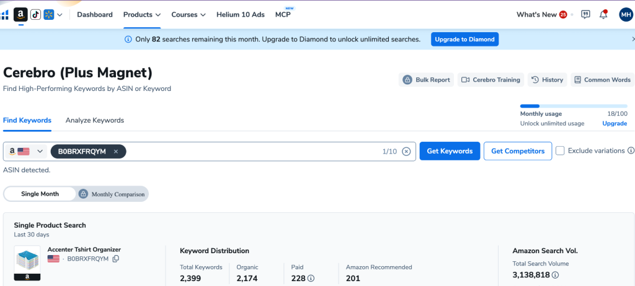Screen dimensions: 635x286
Task: Click the Organic value 2,174
Action: (247, 279)
